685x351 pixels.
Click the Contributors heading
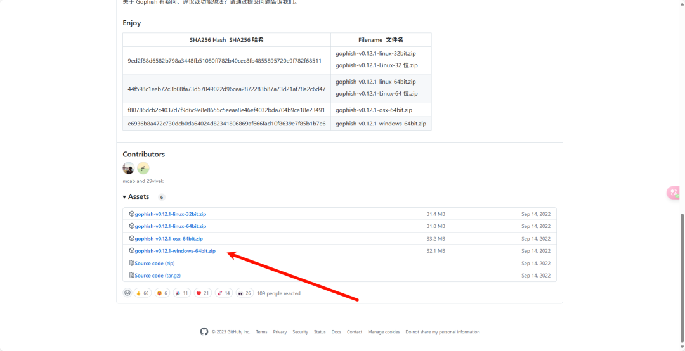click(144, 154)
